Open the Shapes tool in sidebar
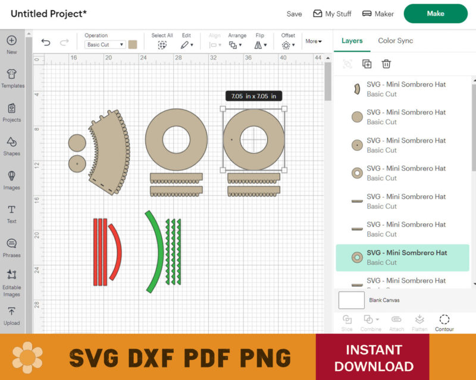 click(x=12, y=145)
